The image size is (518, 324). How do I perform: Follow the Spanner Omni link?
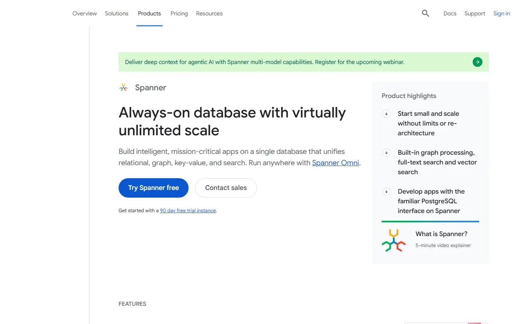pyautogui.click(x=335, y=163)
